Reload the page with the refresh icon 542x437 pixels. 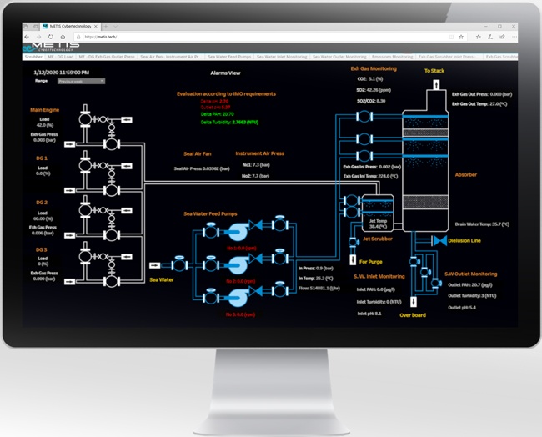coord(51,37)
